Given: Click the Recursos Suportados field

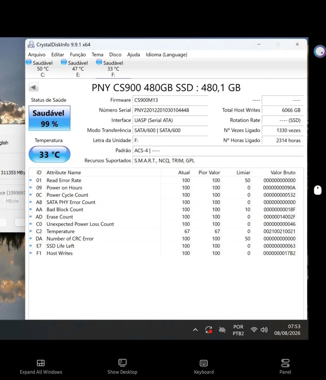Looking at the screenshot, I should click(218, 161).
